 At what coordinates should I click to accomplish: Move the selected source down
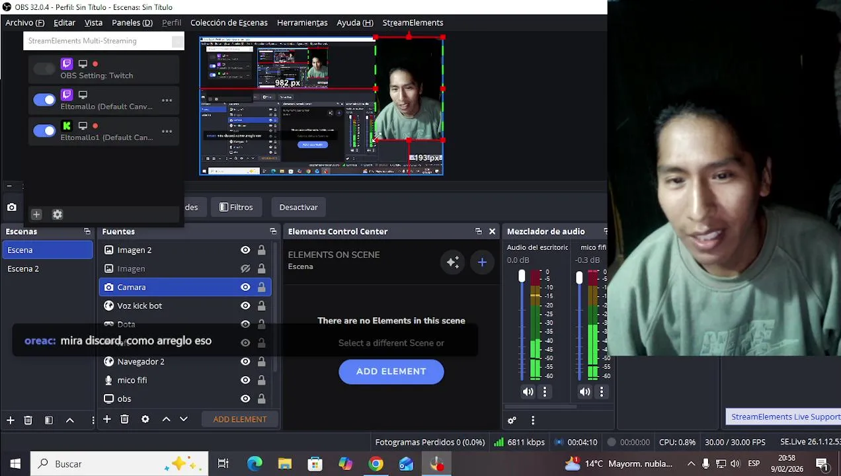point(184,419)
